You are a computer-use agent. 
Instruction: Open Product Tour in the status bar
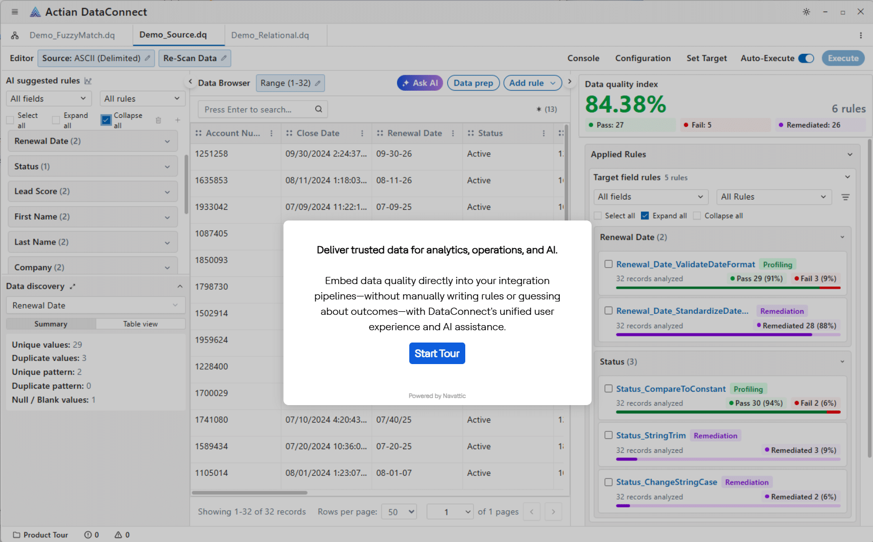[41, 535]
